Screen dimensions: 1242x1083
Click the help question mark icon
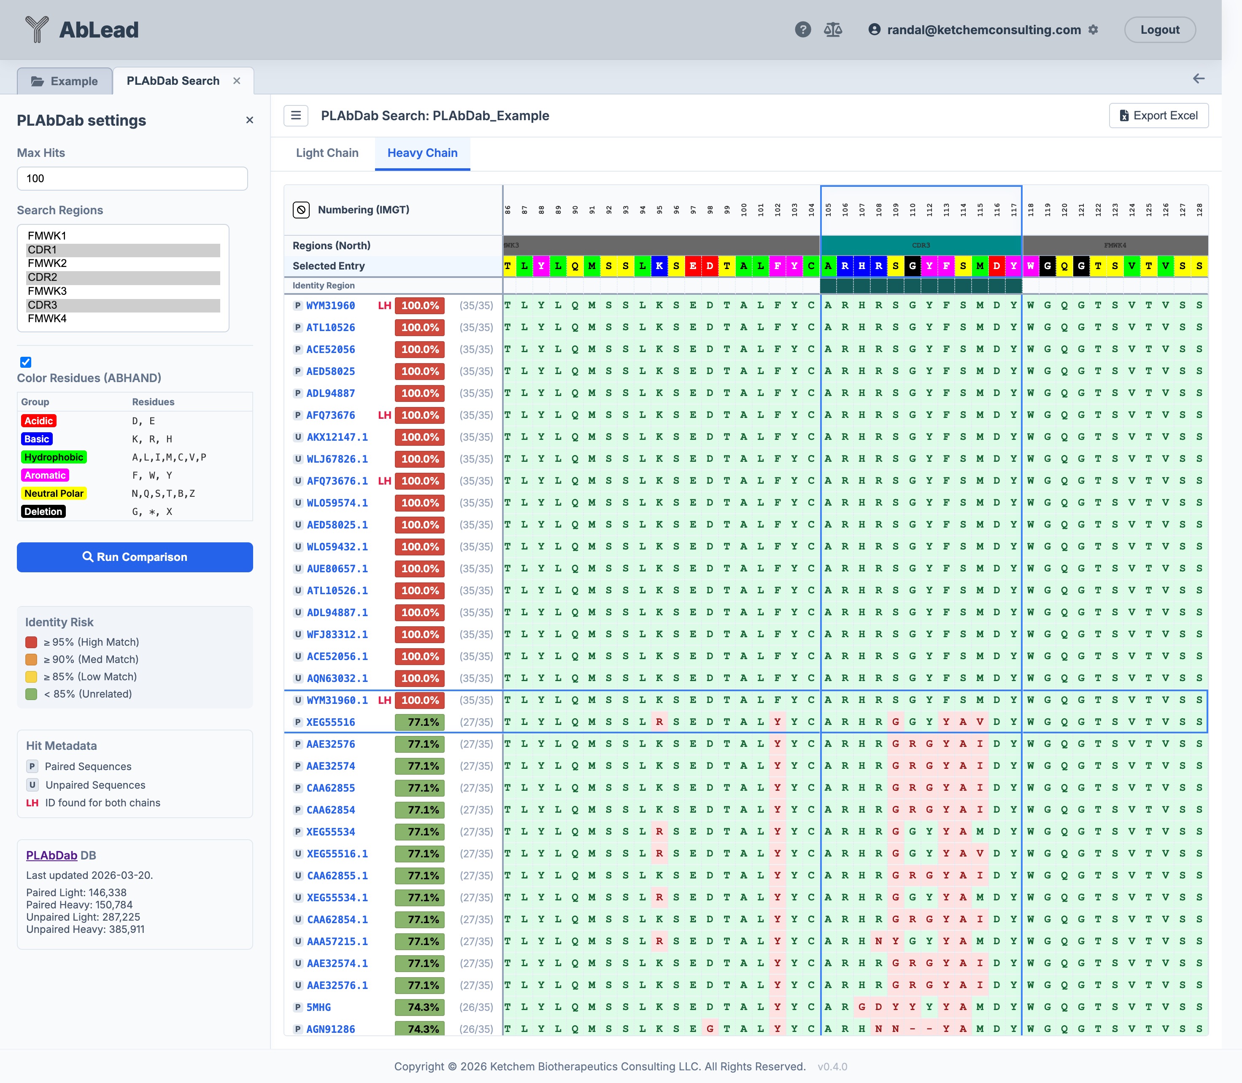click(802, 30)
